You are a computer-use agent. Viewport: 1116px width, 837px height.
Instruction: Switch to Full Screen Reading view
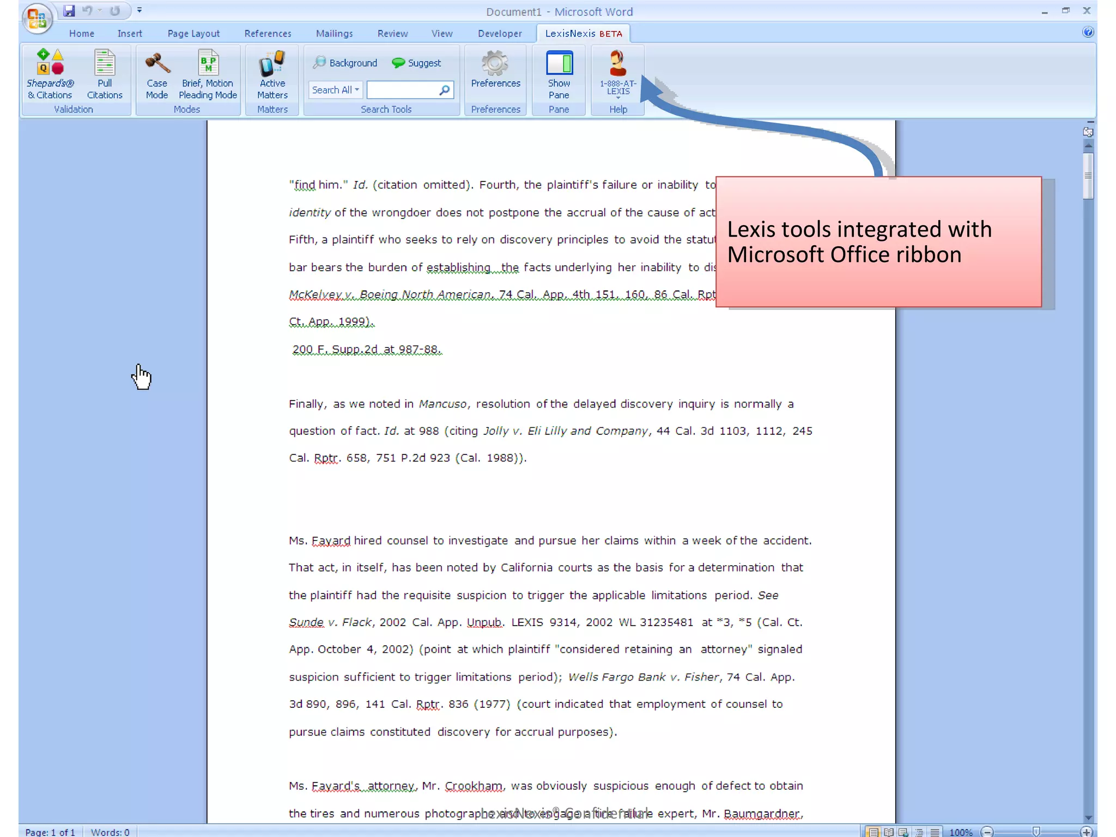pos(889,832)
